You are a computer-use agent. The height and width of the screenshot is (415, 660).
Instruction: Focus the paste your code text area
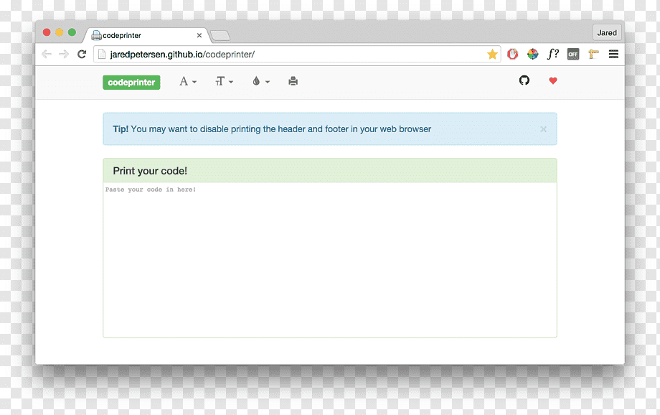[330, 259]
